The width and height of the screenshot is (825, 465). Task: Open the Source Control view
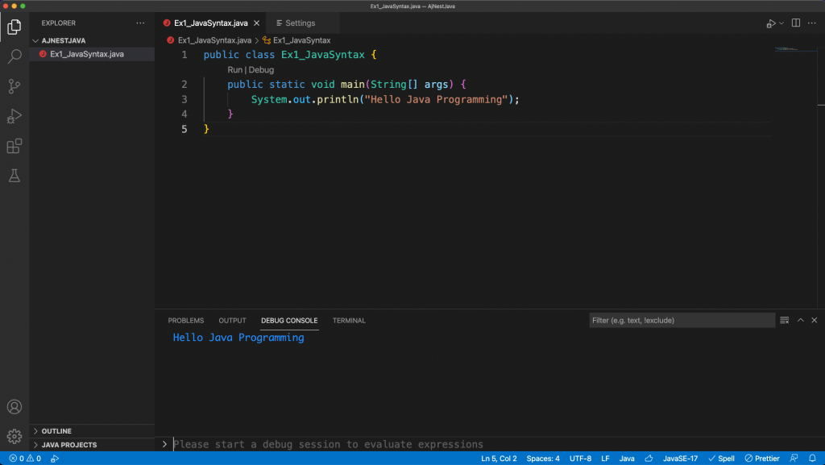[x=15, y=86]
